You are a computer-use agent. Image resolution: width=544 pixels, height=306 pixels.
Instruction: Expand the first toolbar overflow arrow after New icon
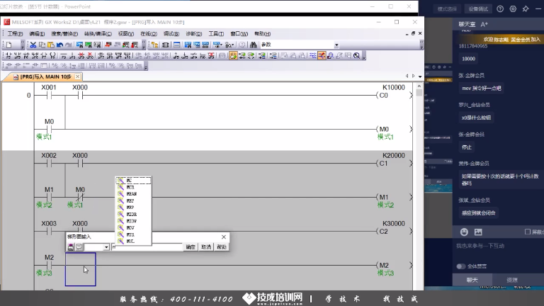(x=23, y=45)
